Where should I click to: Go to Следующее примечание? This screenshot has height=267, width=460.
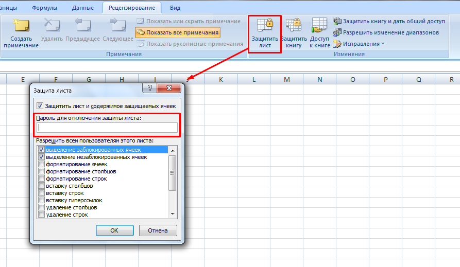118,25
